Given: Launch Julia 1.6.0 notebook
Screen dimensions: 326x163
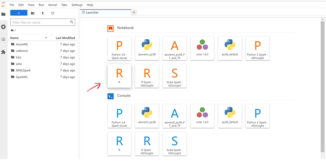Looking at the screenshot, I should pos(202,48).
